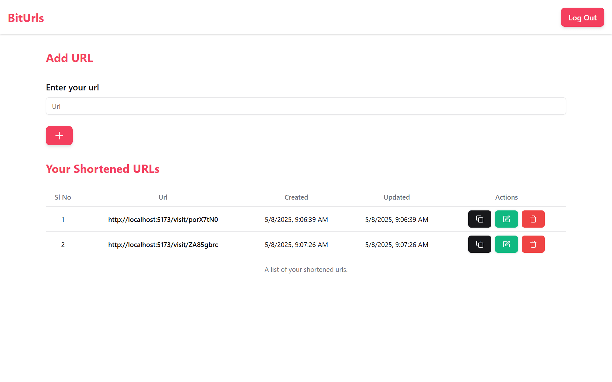Delete the porX7tN0 shortened URL
This screenshot has width=612, height=382.
click(x=533, y=219)
